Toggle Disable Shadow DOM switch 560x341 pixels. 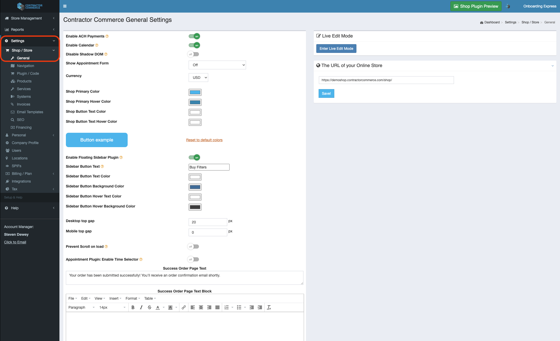click(193, 54)
